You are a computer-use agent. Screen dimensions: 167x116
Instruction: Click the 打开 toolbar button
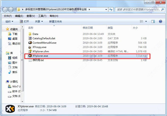(24, 22)
